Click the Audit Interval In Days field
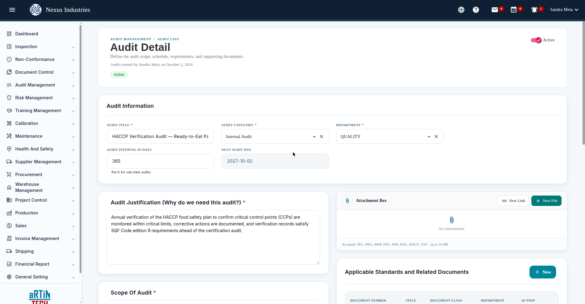 [160, 161]
